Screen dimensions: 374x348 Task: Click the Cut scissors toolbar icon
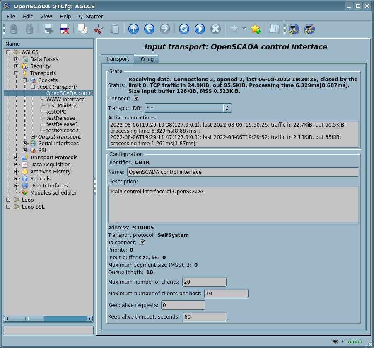point(99,29)
